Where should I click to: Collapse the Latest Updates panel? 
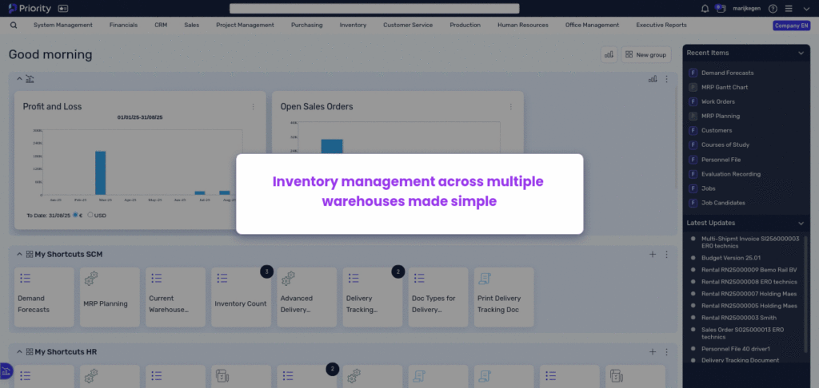click(x=801, y=224)
